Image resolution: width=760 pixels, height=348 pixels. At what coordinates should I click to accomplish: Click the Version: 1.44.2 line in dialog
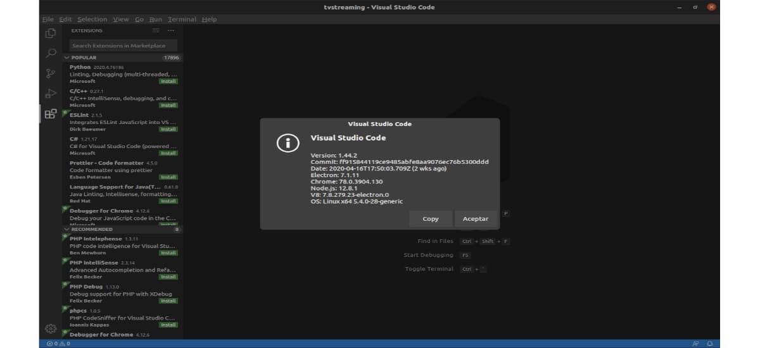coord(334,155)
